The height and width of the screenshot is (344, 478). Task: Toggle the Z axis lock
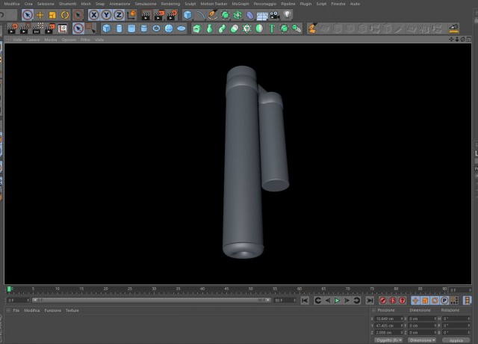click(119, 15)
